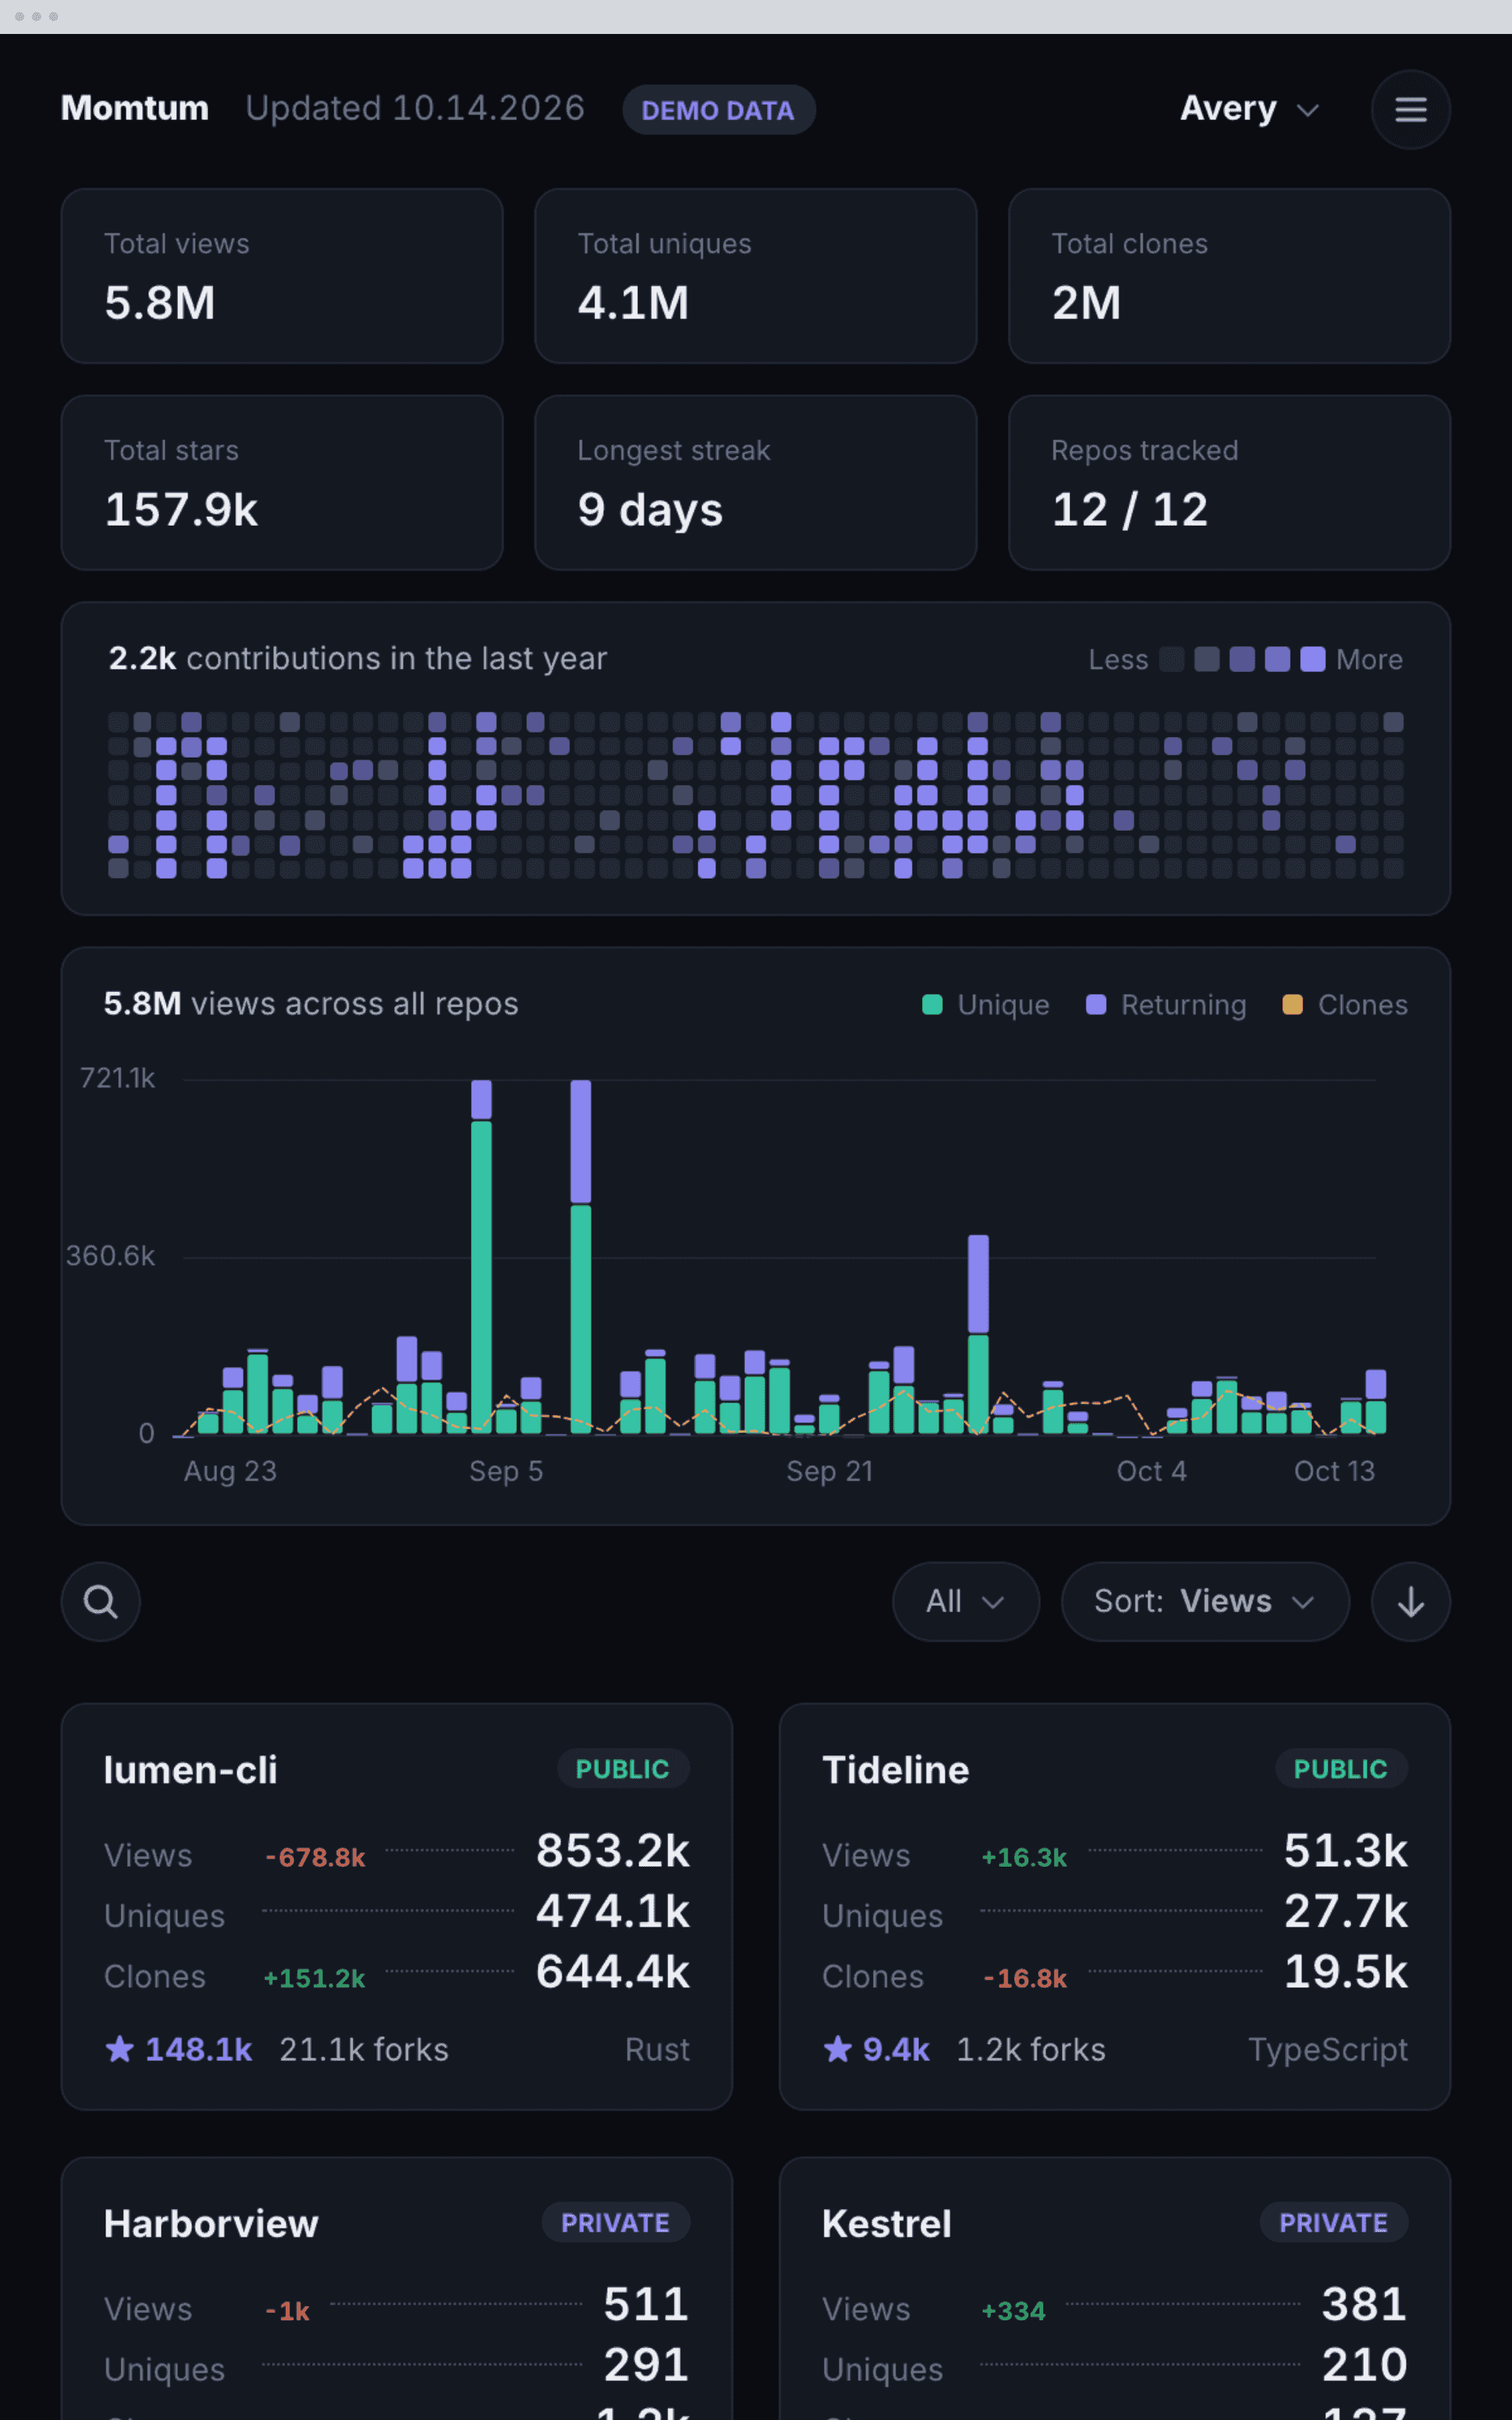Click Kestrel views change +334
This screenshot has height=2420, width=1512.
point(1013,2311)
